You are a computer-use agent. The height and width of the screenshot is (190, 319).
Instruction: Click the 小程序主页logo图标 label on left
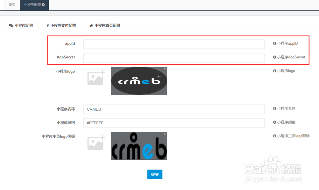(58, 136)
